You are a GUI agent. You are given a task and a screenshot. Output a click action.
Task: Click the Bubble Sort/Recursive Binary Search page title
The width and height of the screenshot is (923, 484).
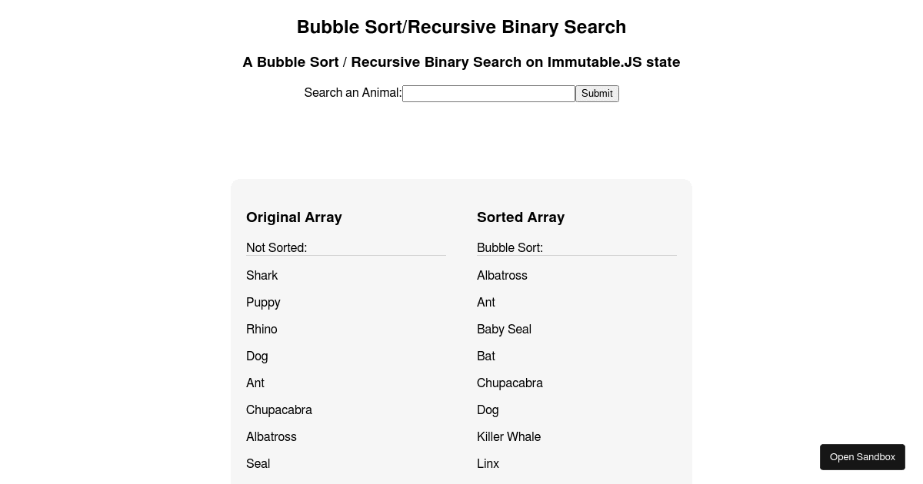pos(461,26)
